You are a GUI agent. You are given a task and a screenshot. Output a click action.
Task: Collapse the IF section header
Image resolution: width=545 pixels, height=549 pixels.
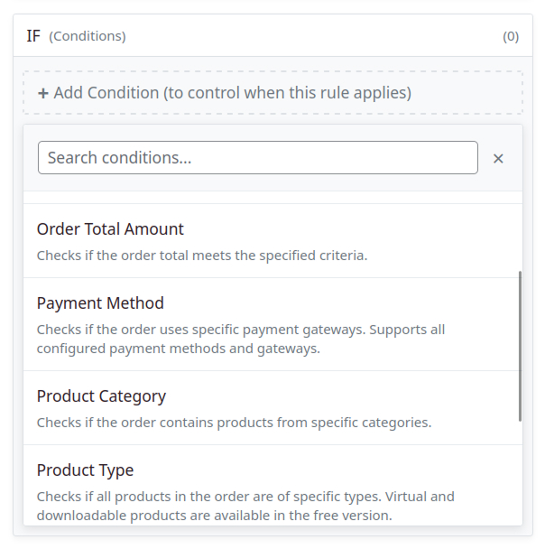272,36
